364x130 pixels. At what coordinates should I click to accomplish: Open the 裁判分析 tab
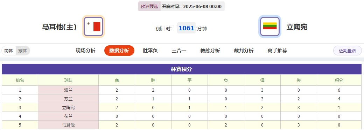[244, 51]
